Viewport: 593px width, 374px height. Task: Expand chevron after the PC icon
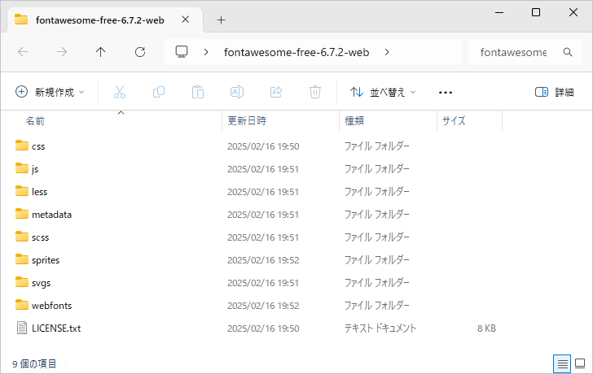click(206, 52)
